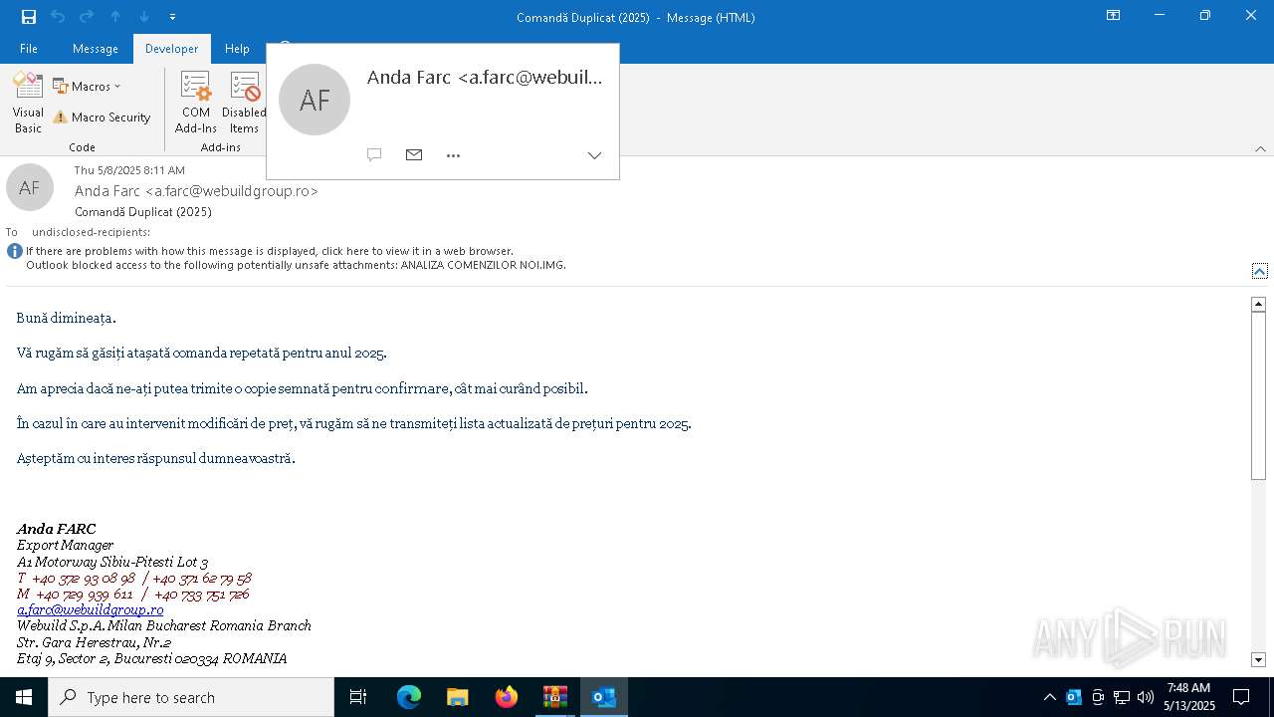Click the To field undisclosed-recipients text

pyautogui.click(x=91, y=232)
